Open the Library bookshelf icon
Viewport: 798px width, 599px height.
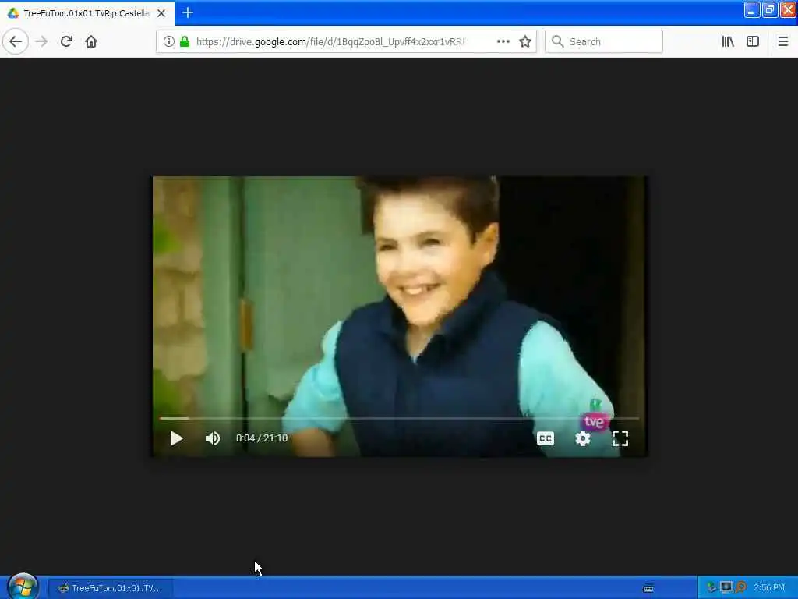728,41
